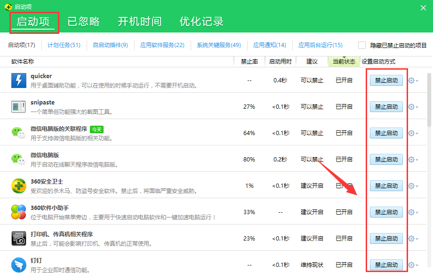This screenshot has height=273, width=433.
Task: Click 维持现状 suggestion for 钉钉
Action: tap(312, 265)
